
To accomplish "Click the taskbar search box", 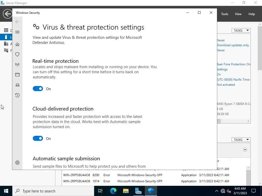I will (53, 191).
